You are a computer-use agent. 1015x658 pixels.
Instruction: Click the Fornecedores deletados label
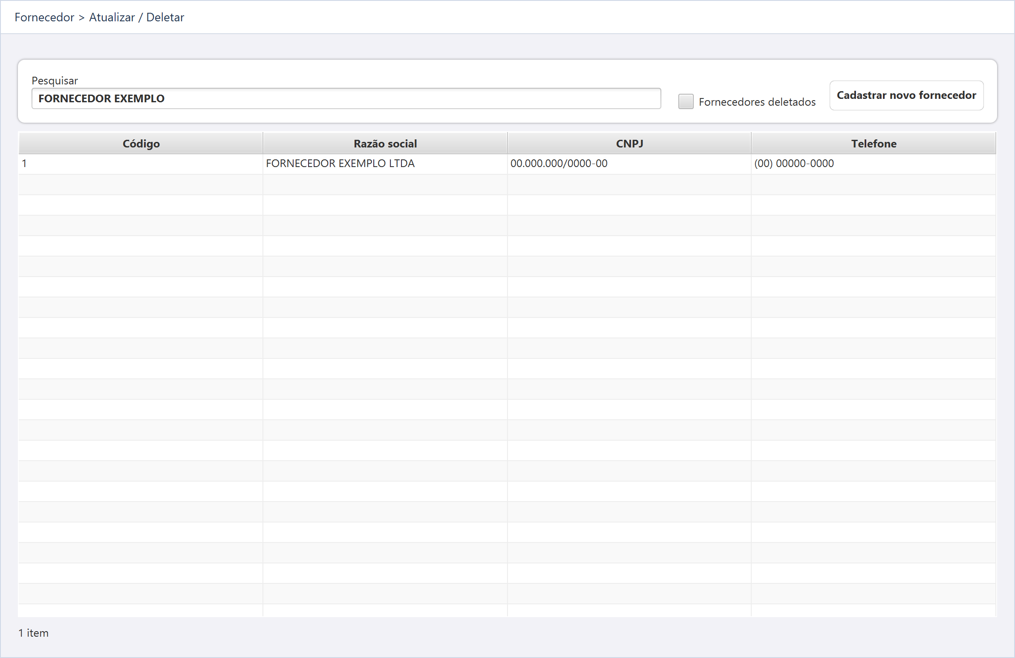757,102
